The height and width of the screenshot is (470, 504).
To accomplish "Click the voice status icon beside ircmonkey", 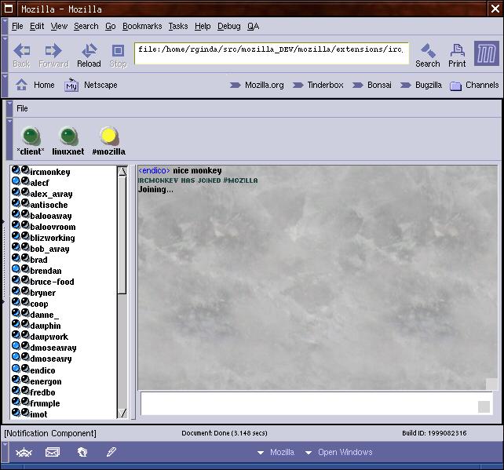I will coord(25,170).
